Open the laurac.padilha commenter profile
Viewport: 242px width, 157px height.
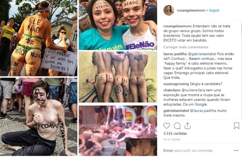coord(175,54)
